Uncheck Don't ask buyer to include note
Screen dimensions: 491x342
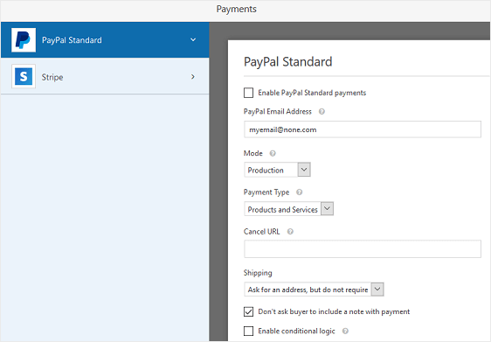pos(248,311)
